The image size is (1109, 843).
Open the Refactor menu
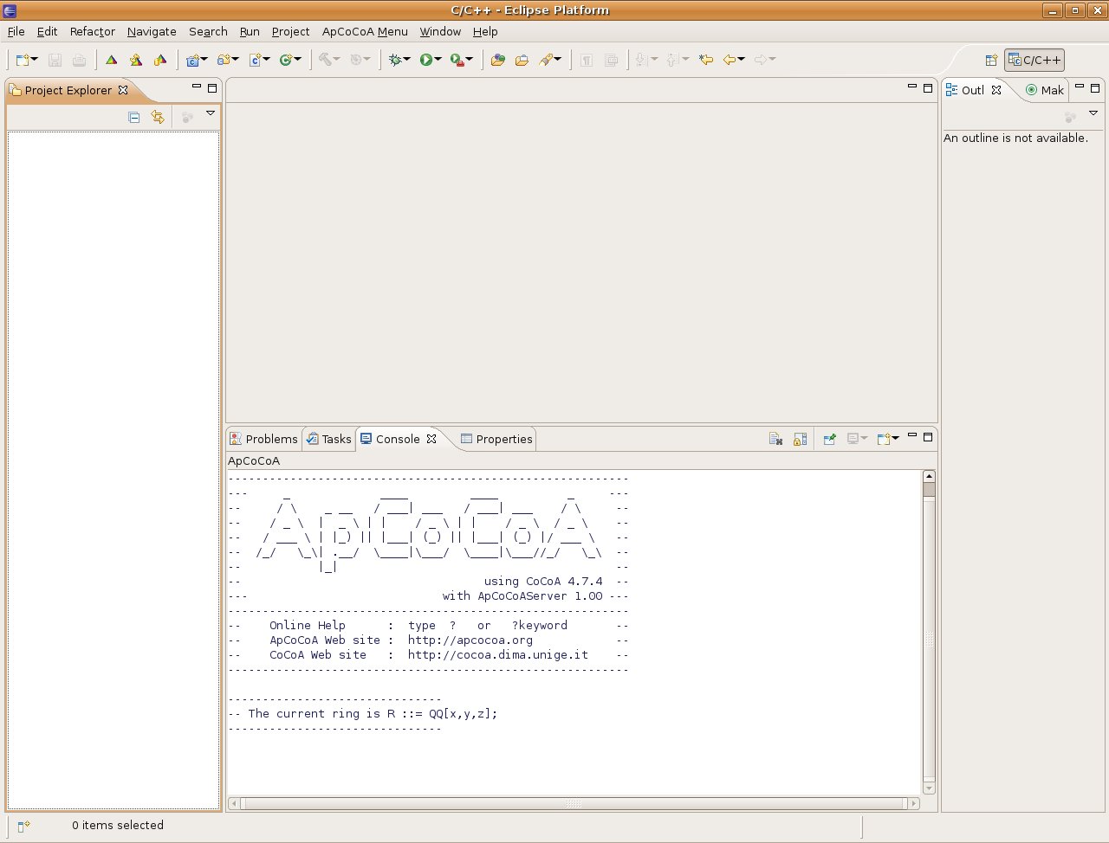coord(93,31)
